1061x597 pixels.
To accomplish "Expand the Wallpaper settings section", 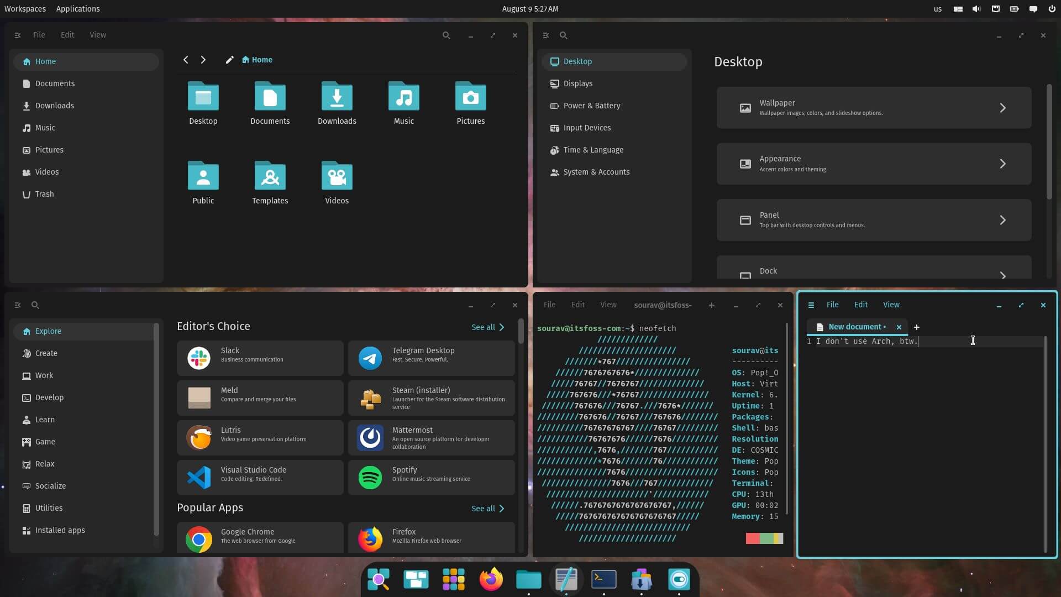I will [873, 107].
